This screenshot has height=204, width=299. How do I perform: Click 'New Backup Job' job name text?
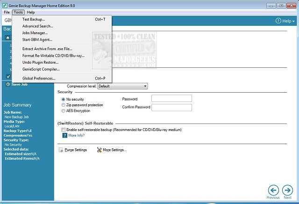(x=17, y=117)
